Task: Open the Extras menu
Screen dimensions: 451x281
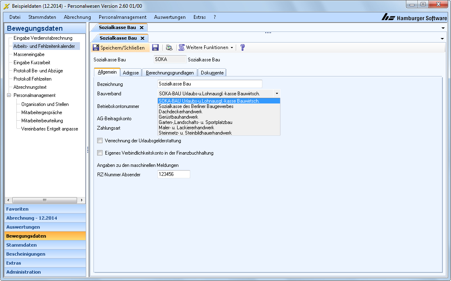Action: (x=200, y=17)
